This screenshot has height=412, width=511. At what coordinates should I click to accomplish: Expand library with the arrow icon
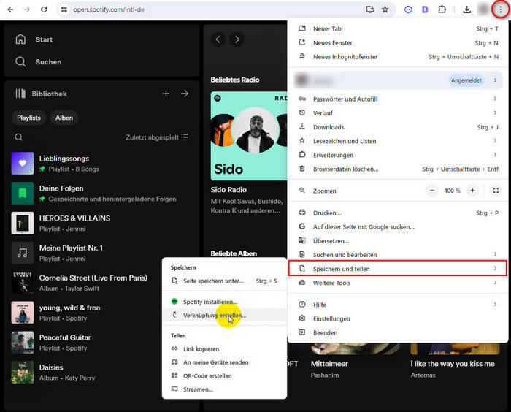click(x=185, y=94)
